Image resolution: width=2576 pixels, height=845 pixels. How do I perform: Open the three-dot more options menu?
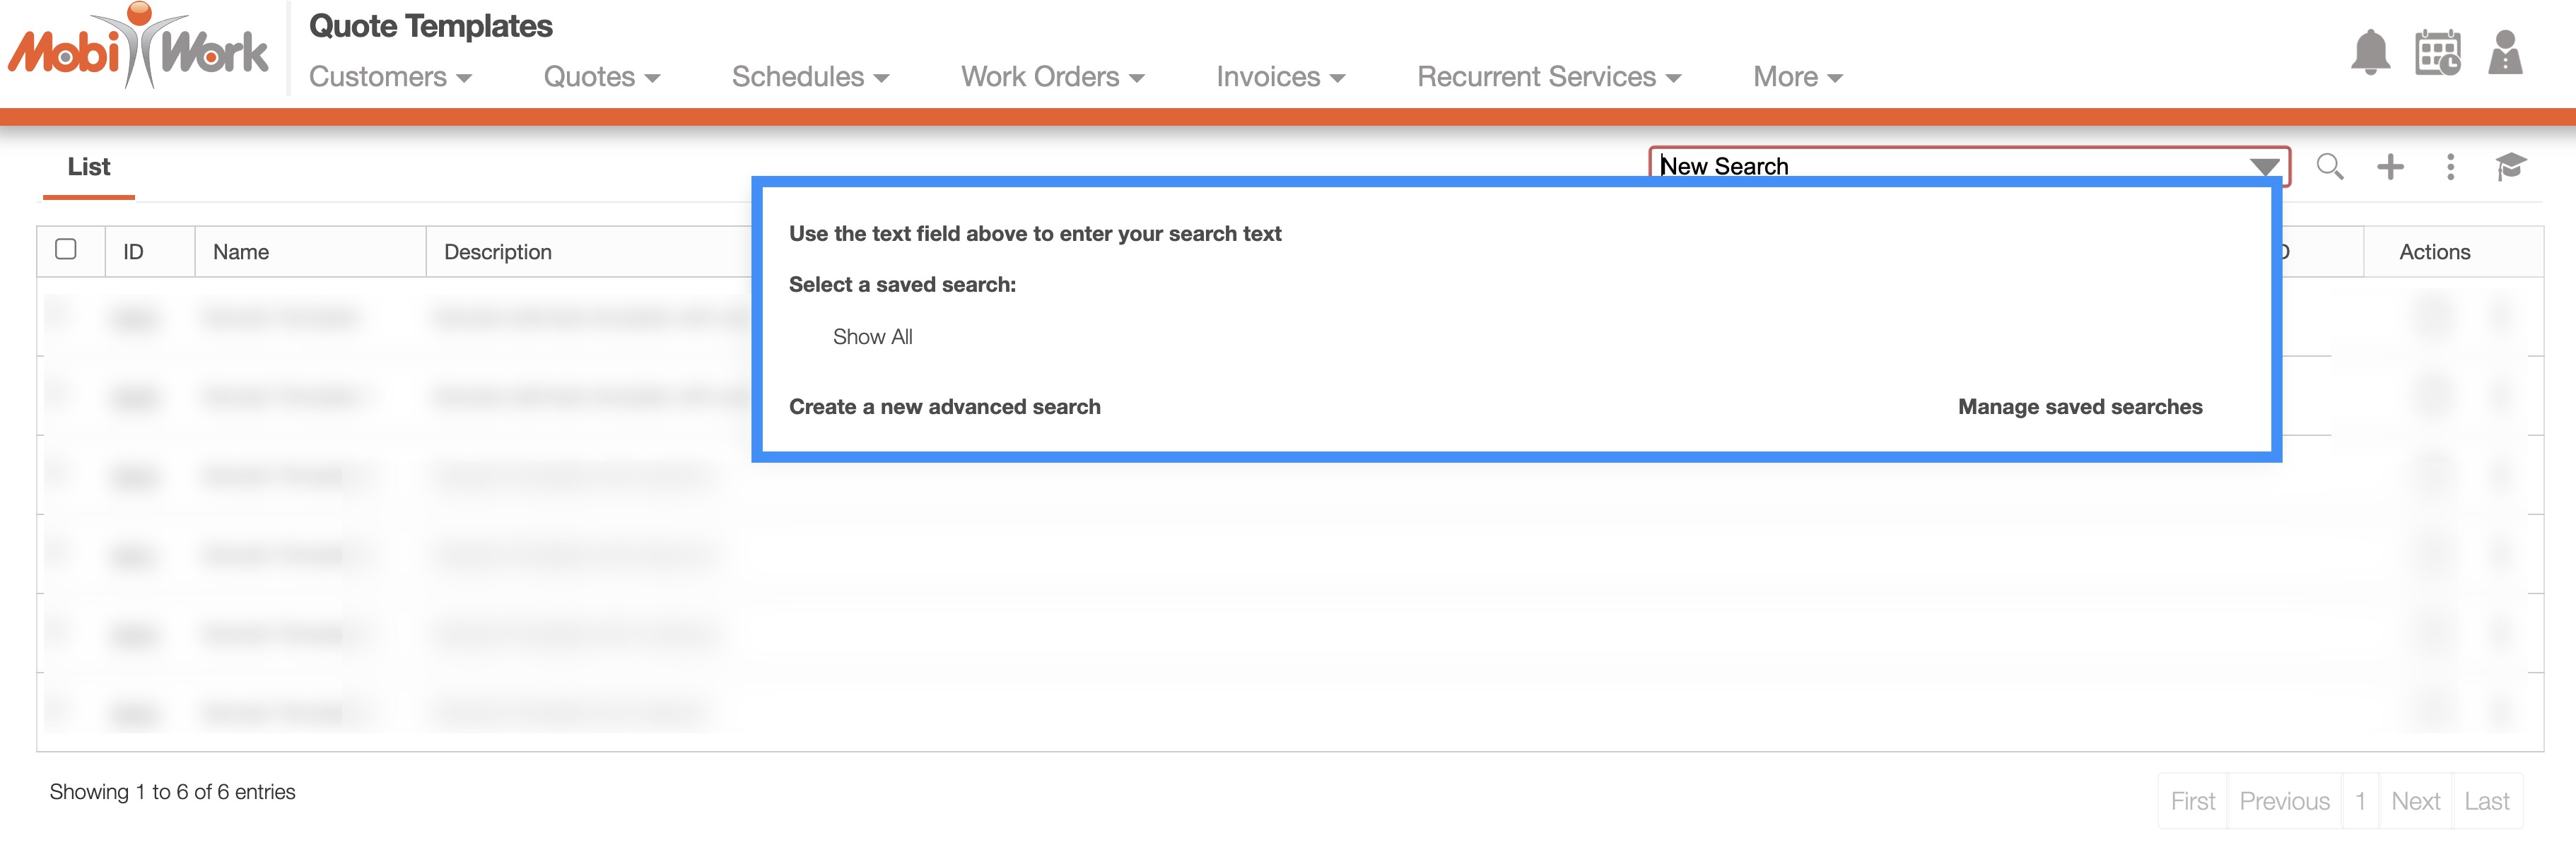click(x=2450, y=166)
